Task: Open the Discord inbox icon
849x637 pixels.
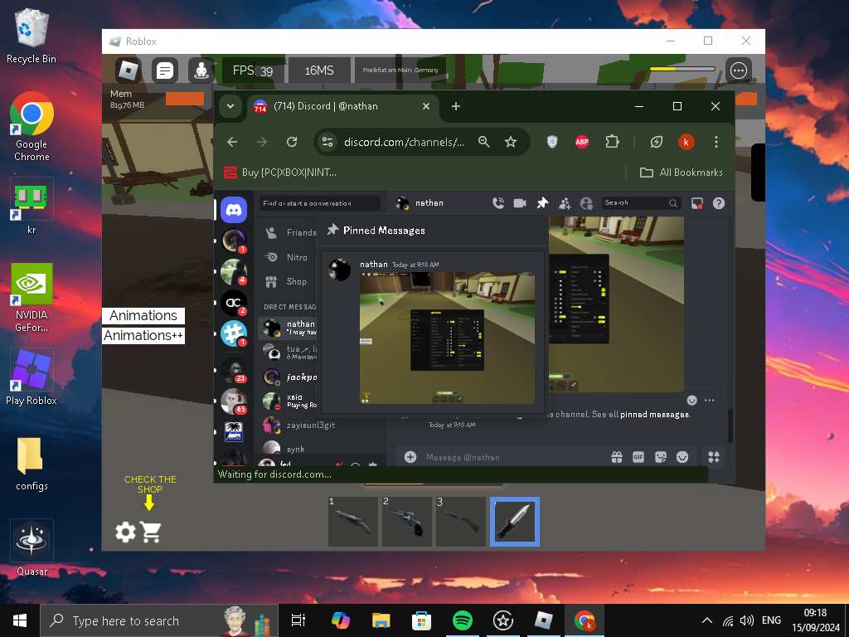Action: point(696,203)
